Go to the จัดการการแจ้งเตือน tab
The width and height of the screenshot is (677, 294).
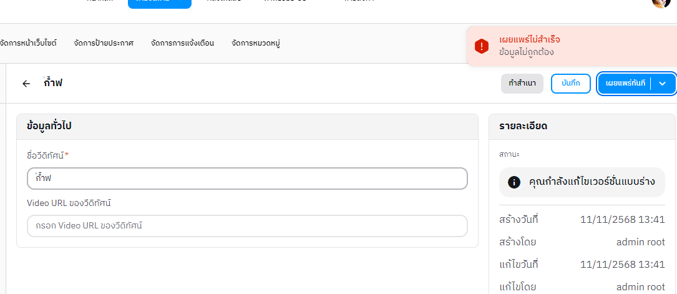[x=182, y=43]
